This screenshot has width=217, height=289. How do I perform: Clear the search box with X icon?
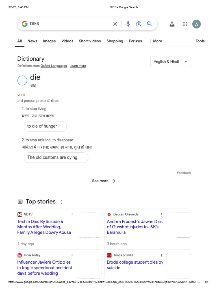115,24
